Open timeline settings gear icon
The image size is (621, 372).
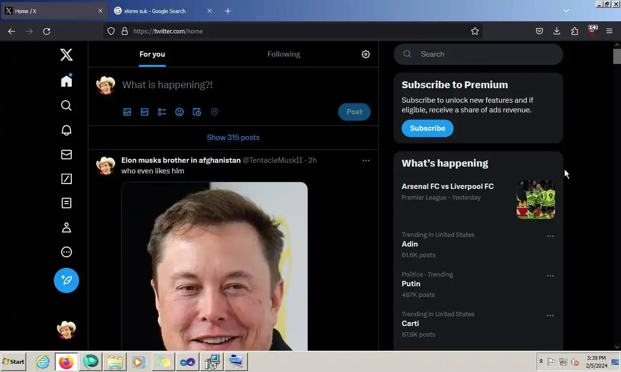tap(366, 54)
